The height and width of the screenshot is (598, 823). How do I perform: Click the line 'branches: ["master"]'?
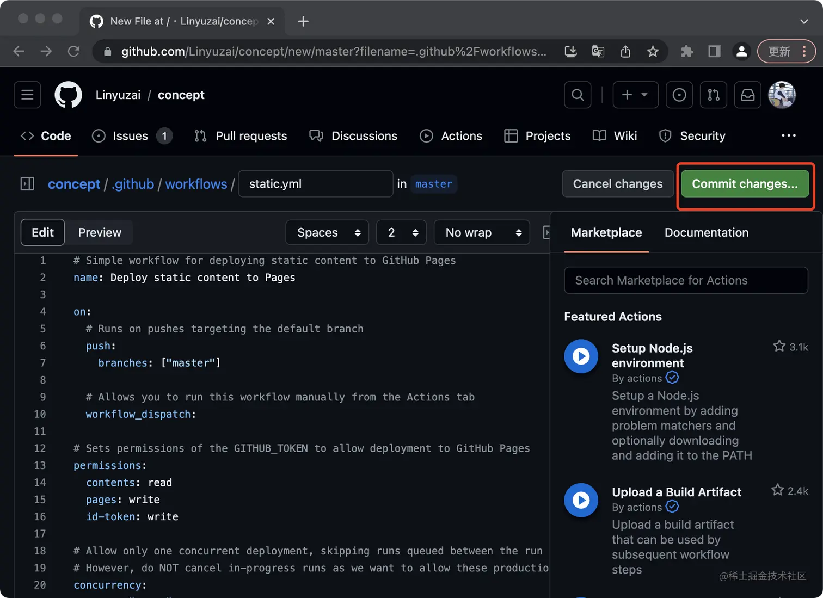tap(159, 363)
